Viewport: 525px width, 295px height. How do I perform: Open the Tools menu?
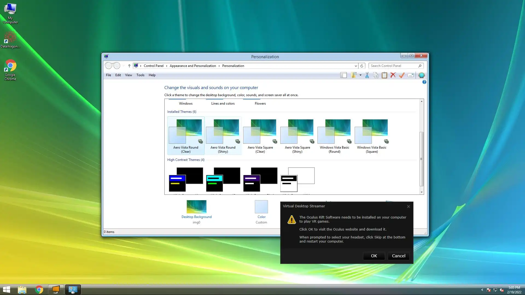140,75
